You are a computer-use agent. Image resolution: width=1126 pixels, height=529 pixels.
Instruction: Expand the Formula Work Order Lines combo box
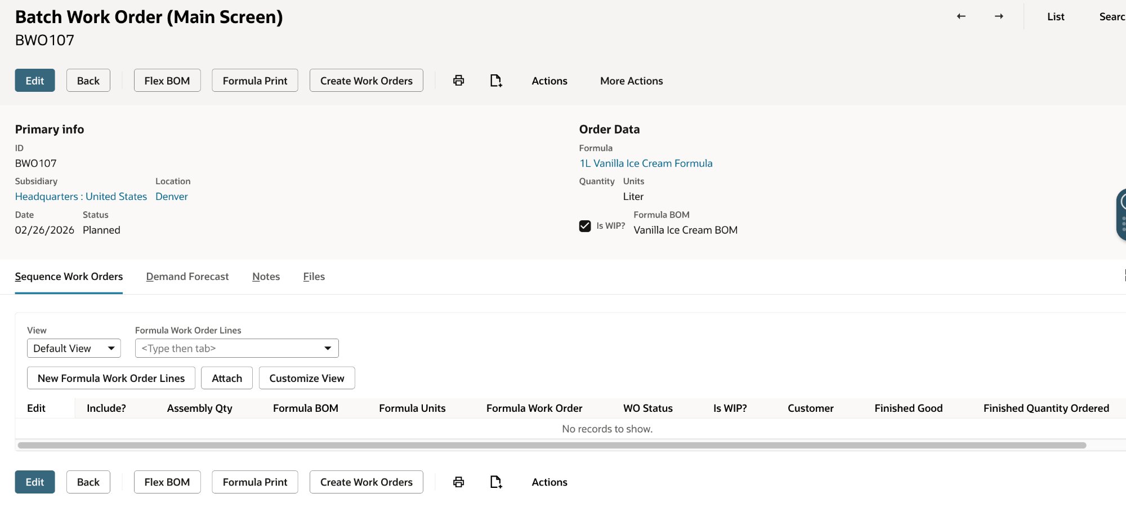click(328, 348)
